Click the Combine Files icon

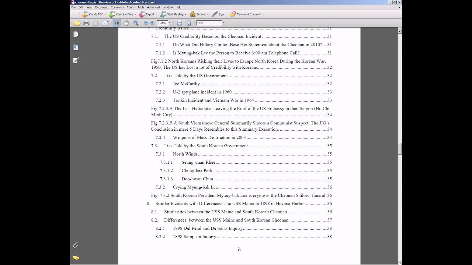(x=112, y=14)
